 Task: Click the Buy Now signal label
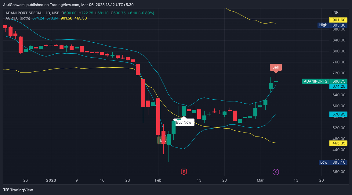(184, 122)
